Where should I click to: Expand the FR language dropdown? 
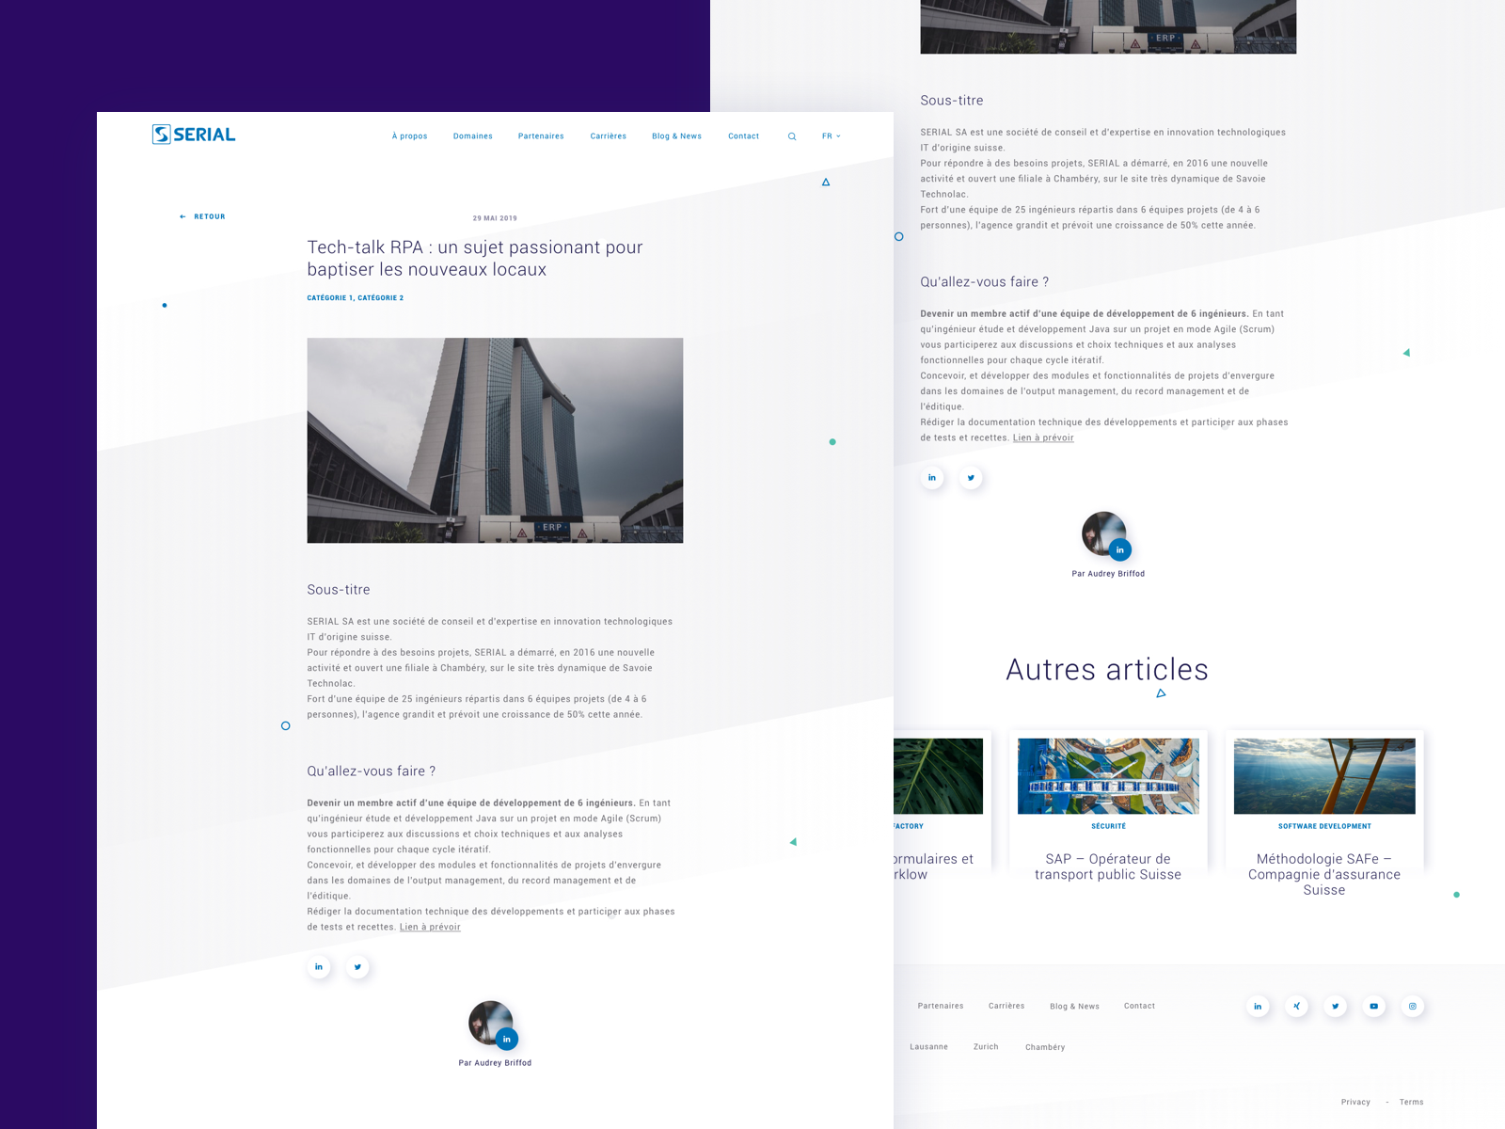click(x=830, y=135)
